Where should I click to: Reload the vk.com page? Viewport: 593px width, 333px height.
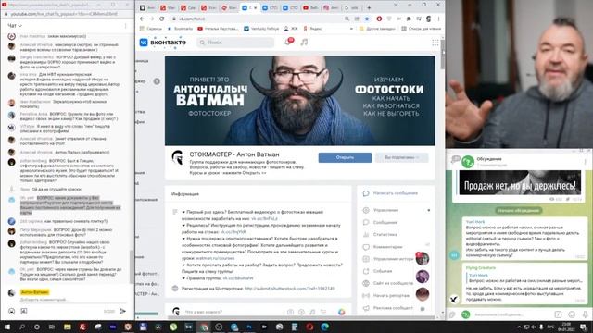tap(162, 18)
